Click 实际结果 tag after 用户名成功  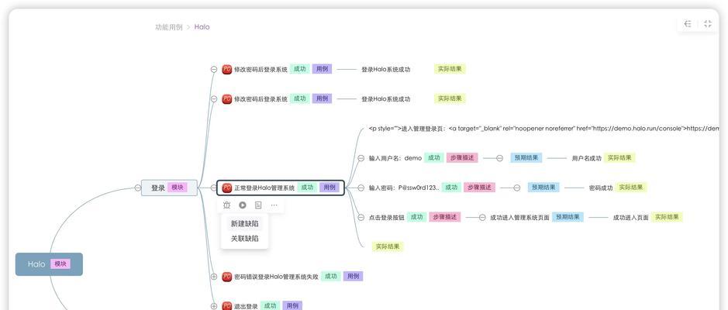(619, 158)
